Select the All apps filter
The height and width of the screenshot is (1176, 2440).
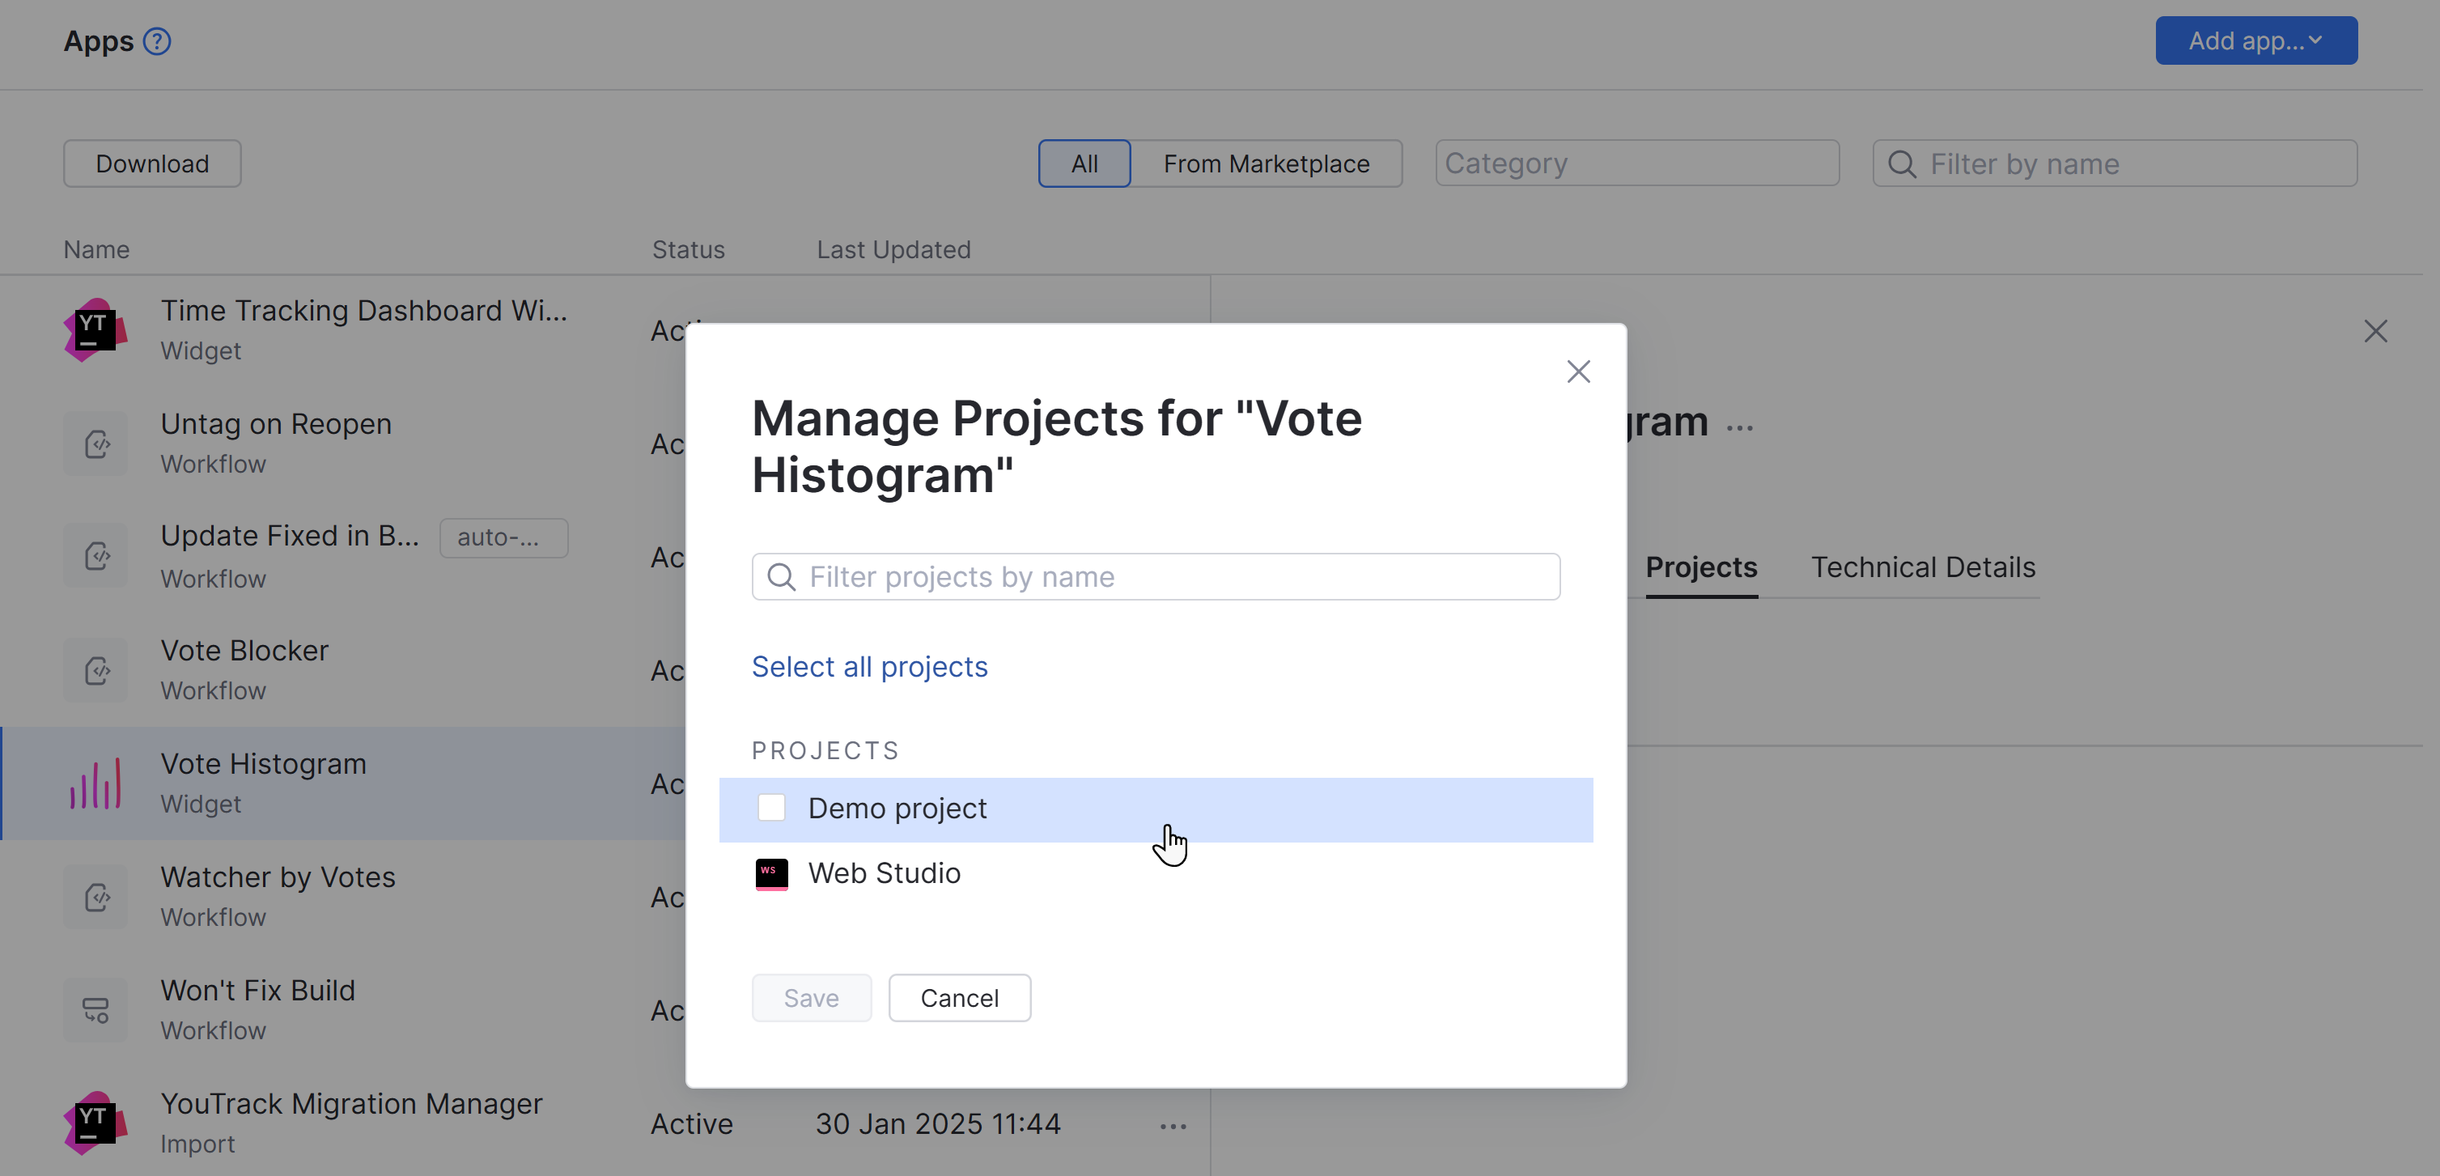click(x=1084, y=163)
